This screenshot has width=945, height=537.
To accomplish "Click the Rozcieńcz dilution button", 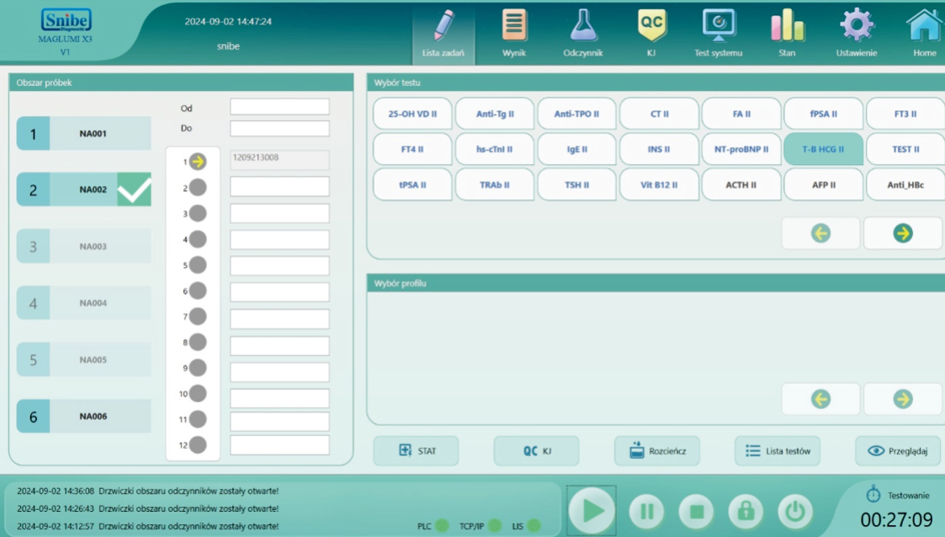I will [656, 451].
